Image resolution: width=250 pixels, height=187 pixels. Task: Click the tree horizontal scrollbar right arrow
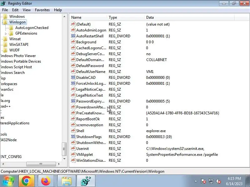(x=59, y=164)
